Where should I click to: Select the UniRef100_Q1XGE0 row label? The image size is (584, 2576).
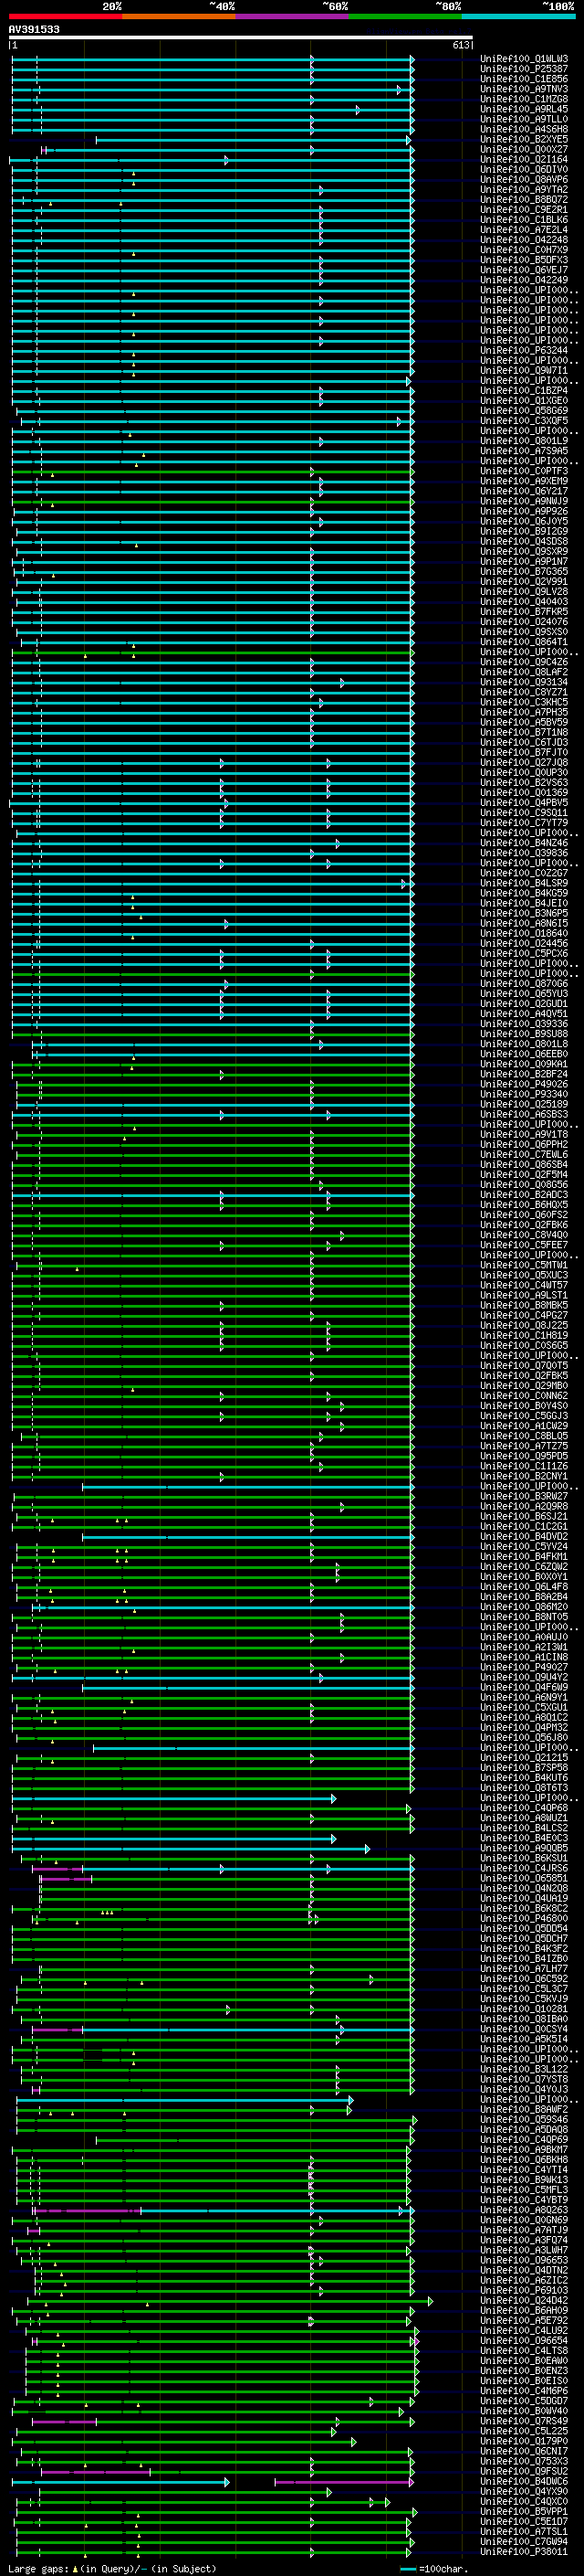tap(524, 401)
